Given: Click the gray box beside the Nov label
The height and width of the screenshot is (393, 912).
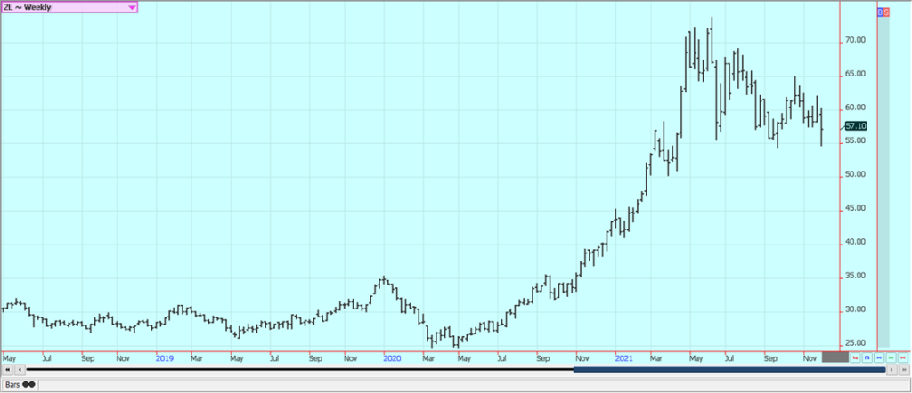Looking at the screenshot, I should point(835,357).
